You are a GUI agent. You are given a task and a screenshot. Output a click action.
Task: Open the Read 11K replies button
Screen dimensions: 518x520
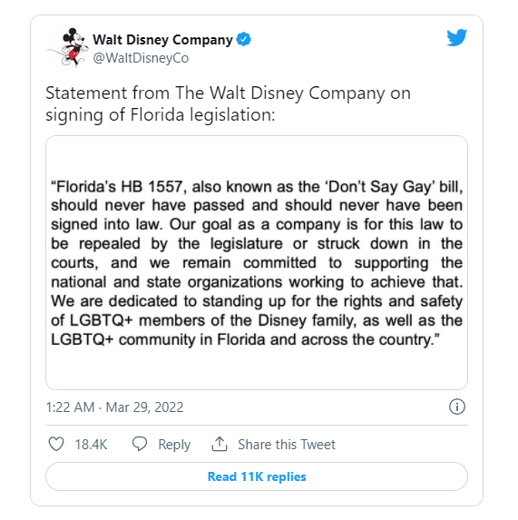pos(257,476)
